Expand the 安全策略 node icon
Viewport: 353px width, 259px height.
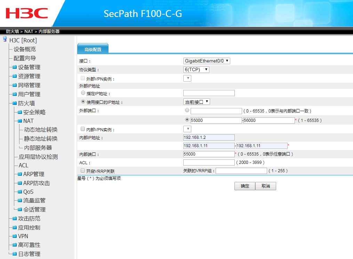pyautogui.click(x=20, y=112)
